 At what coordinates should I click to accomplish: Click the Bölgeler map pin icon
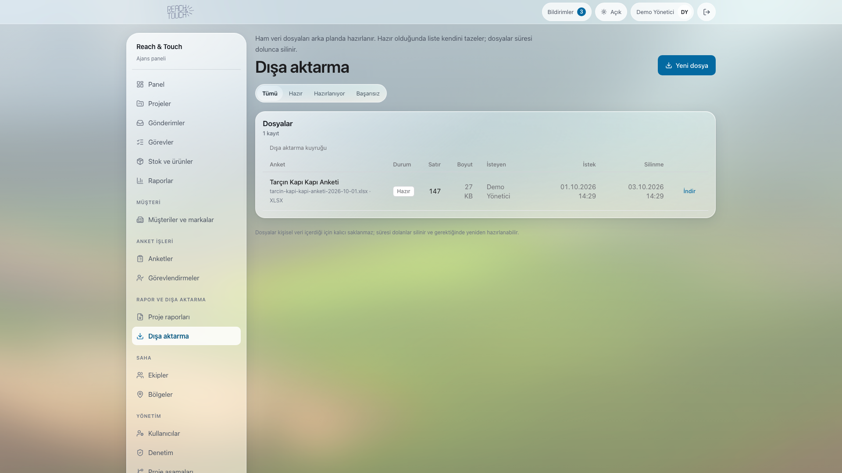point(140,394)
